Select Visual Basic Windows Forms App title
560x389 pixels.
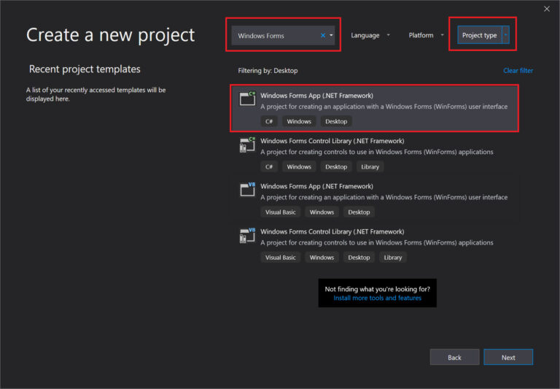coord(316,186)
